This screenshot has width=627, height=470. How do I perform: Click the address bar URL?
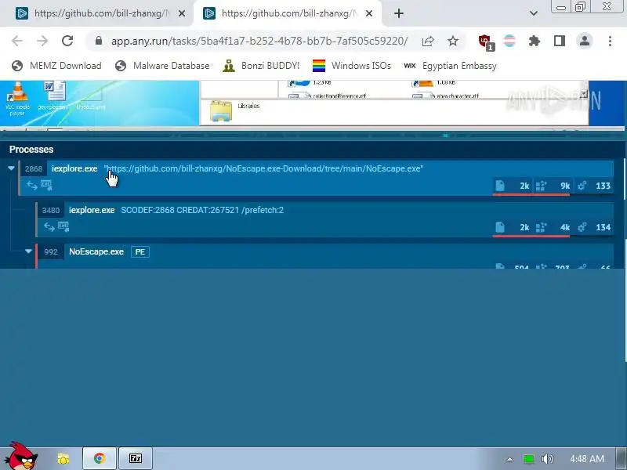click(x=259, y=41)
